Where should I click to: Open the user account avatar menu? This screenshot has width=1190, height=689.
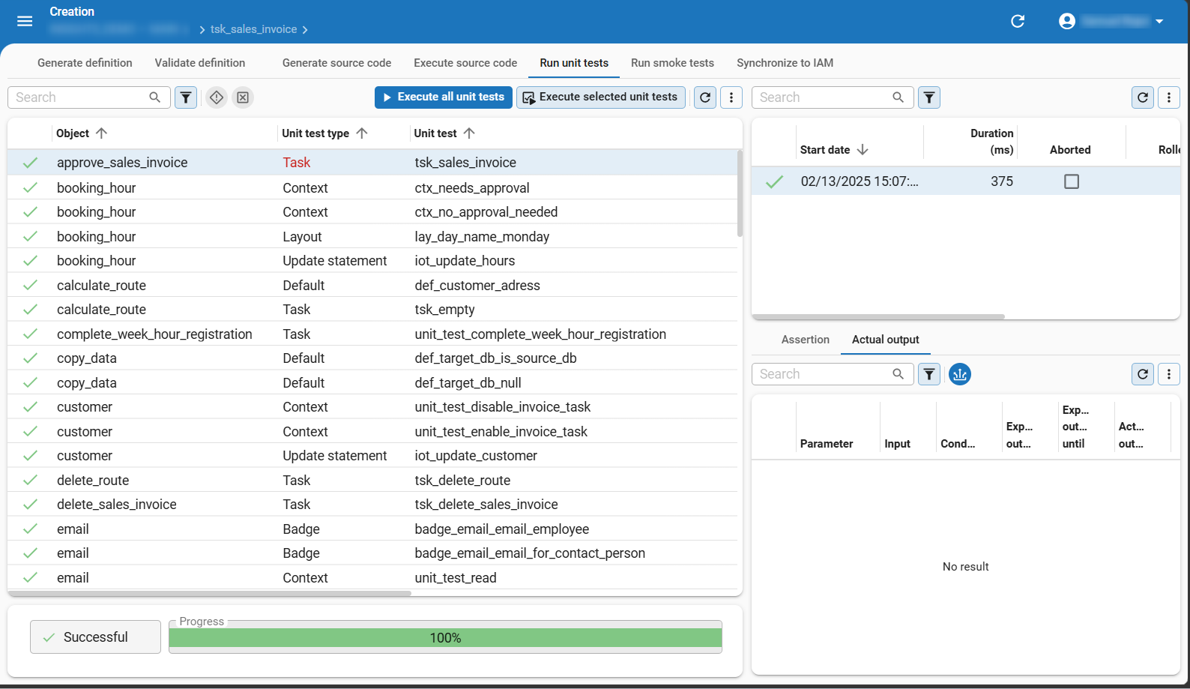(x=1067, y=21)
